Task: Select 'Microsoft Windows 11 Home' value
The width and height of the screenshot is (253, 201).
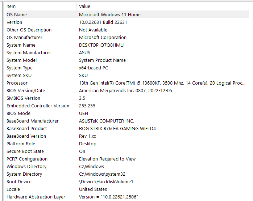Action: tap(110, 15)
